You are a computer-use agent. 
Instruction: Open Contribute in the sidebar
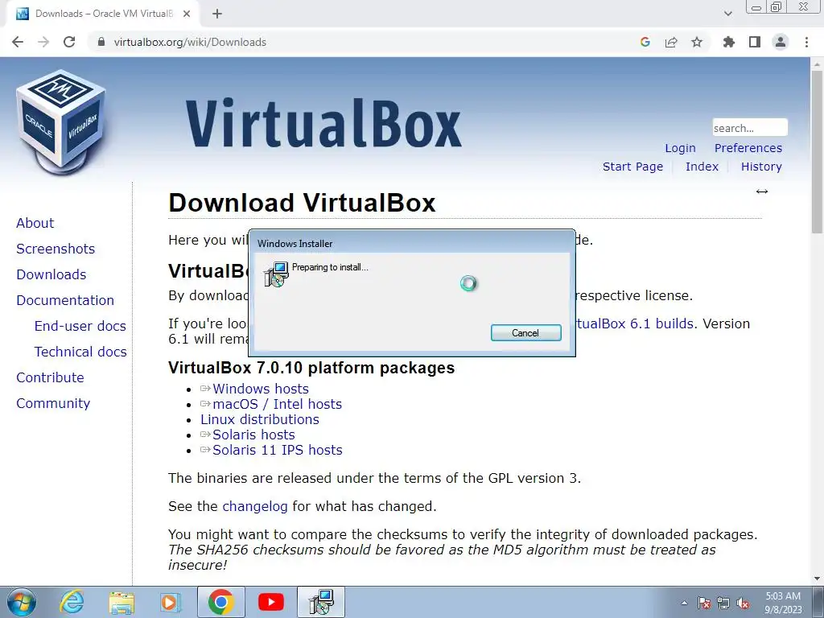click(x=50, y=377)
